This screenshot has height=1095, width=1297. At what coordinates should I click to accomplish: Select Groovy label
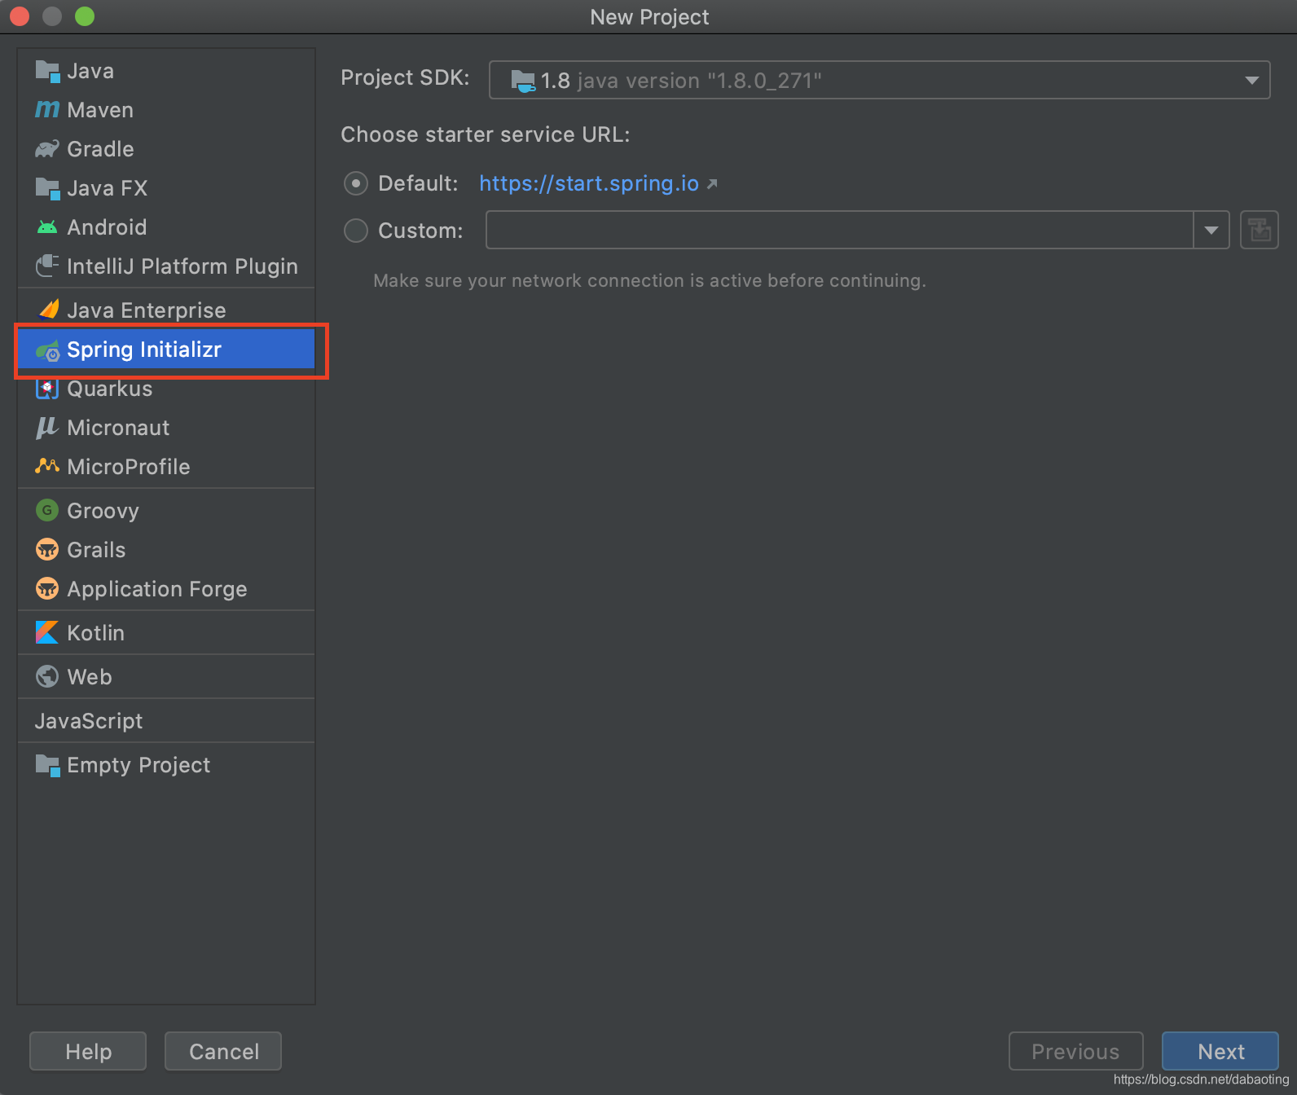coord(103,511)
